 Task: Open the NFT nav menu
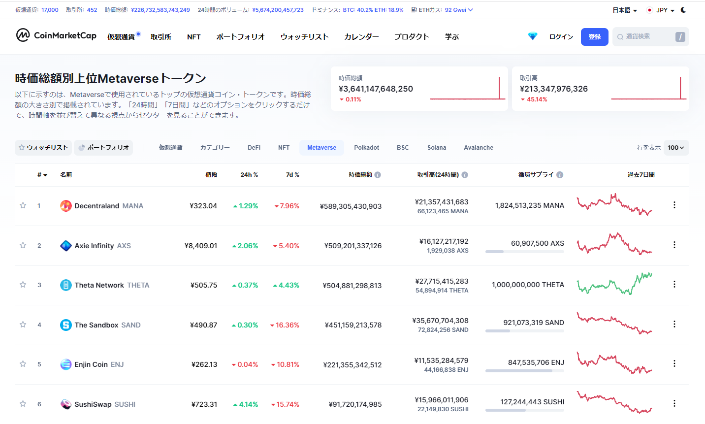pos(194,37)
